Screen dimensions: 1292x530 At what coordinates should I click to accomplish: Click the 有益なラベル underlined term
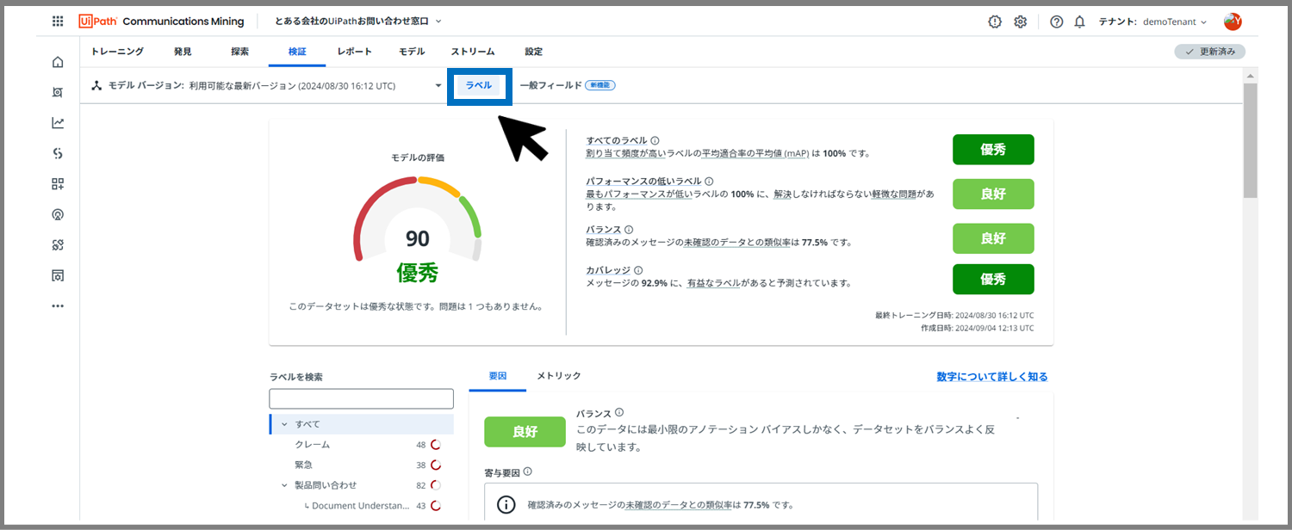tap(713, 282)
